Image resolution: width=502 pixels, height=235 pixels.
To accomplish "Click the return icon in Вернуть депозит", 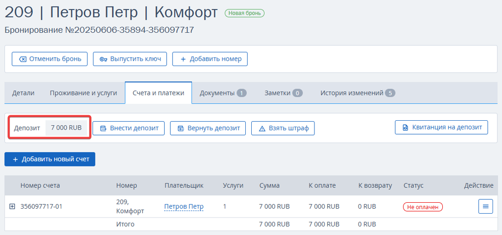I will [x=181, y=129].
